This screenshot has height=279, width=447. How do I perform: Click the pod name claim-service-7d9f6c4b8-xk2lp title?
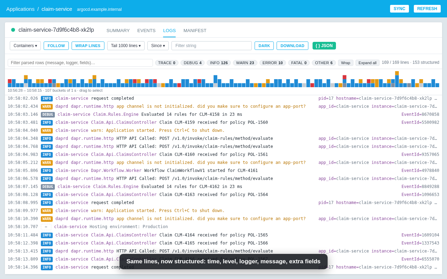(56, 30)
